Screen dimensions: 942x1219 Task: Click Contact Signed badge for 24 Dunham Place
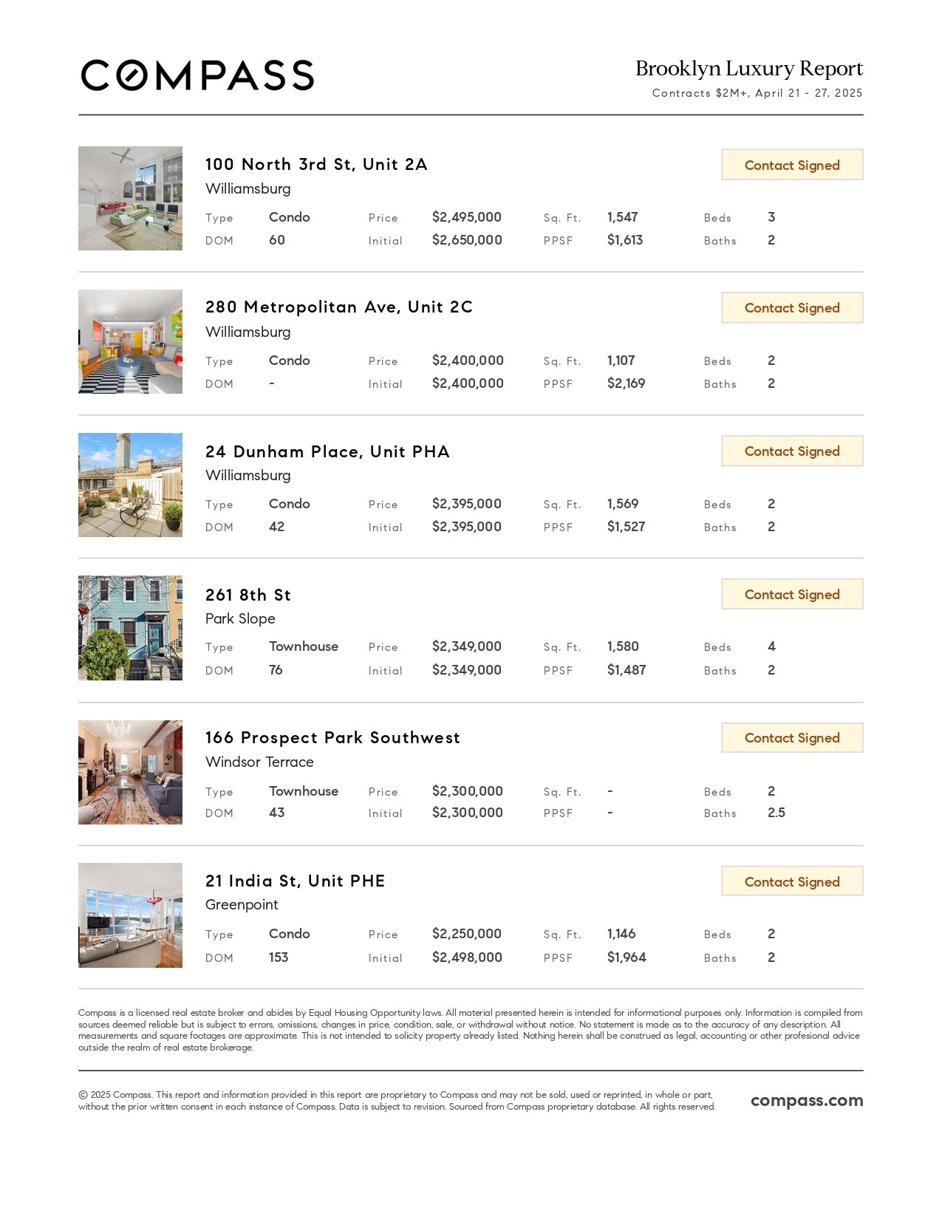click(x=792, y=451)
